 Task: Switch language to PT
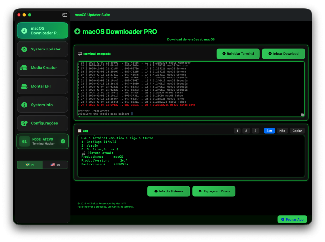(x=30, y=165)
